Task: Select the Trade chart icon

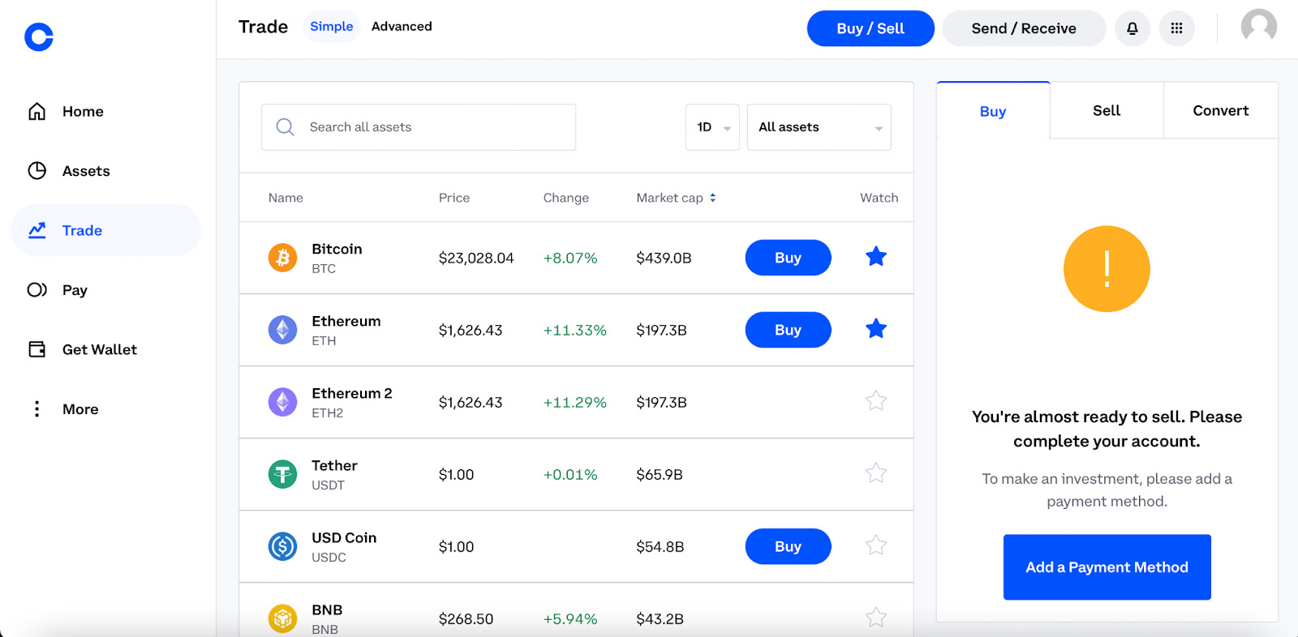Action: click(x=37, y=230)
